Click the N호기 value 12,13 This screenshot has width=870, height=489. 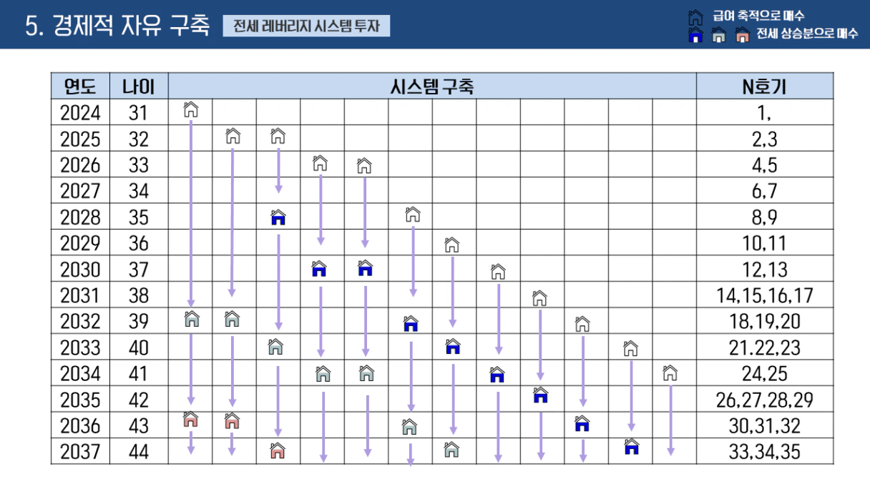[765, 270]
